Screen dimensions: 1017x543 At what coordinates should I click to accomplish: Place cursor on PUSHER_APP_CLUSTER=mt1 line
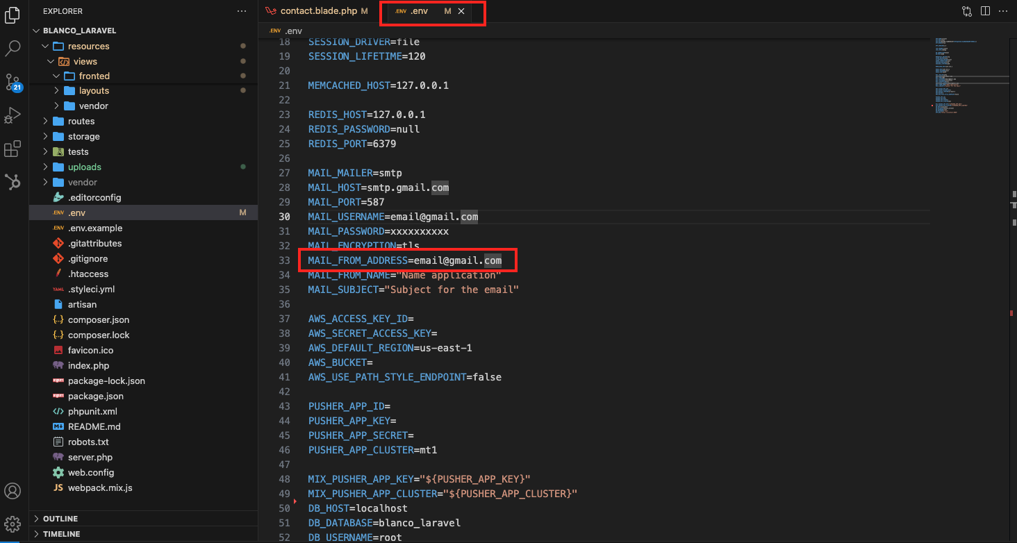click(373, 450)
